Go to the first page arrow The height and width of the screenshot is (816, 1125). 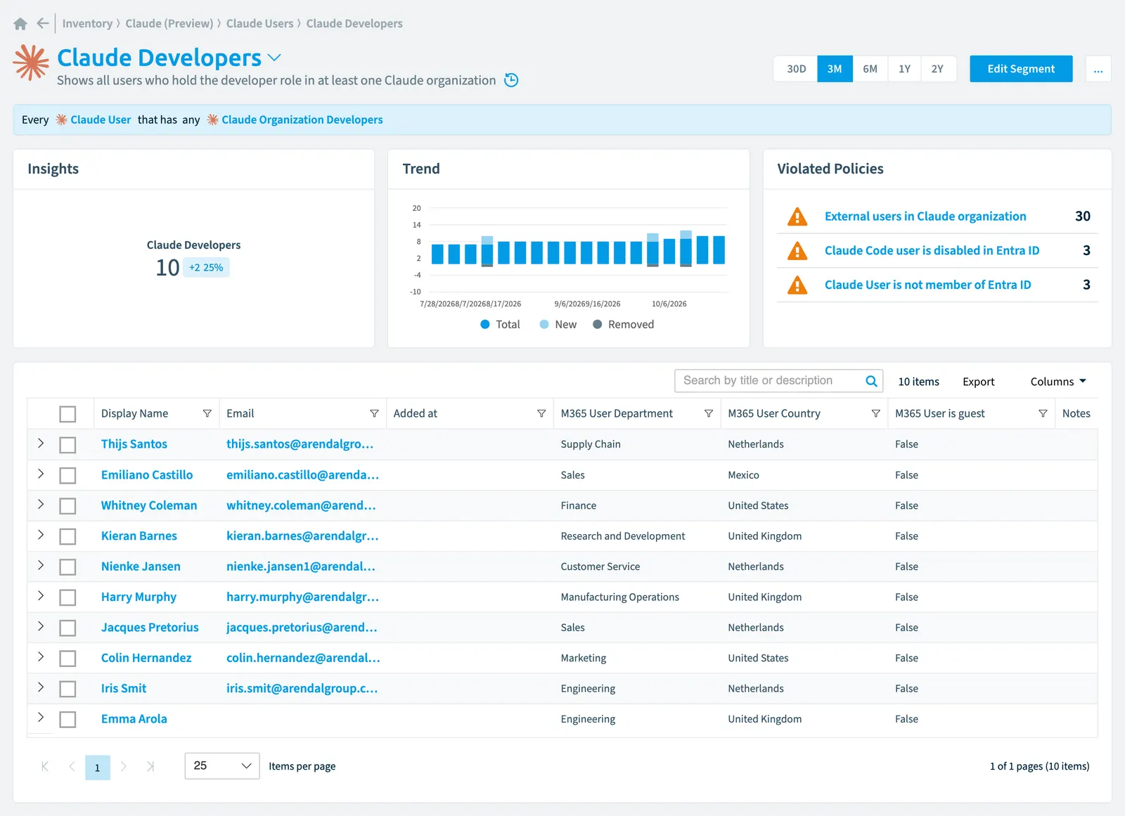[45, 766]
